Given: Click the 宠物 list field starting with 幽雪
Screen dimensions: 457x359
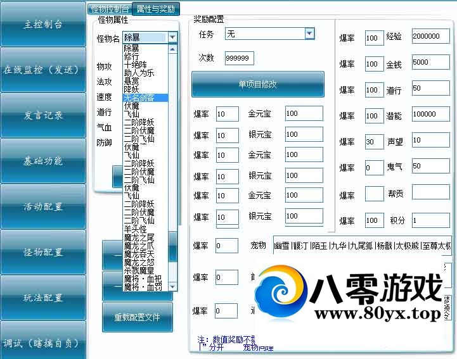Looking at the screenshot, I should [x=363, y=246].
